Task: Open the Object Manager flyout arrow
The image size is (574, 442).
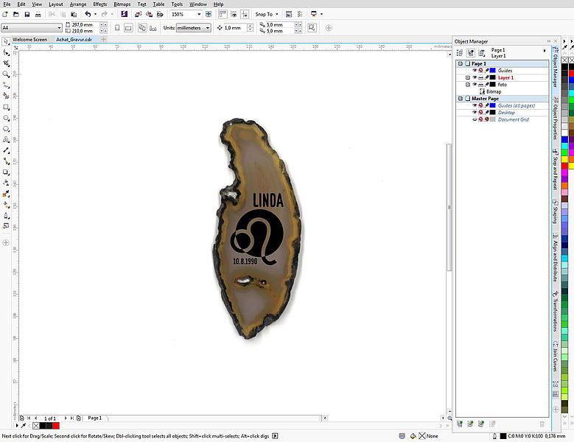Action: [x=545, y=51]
